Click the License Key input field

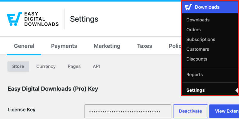tap(128, 111)
